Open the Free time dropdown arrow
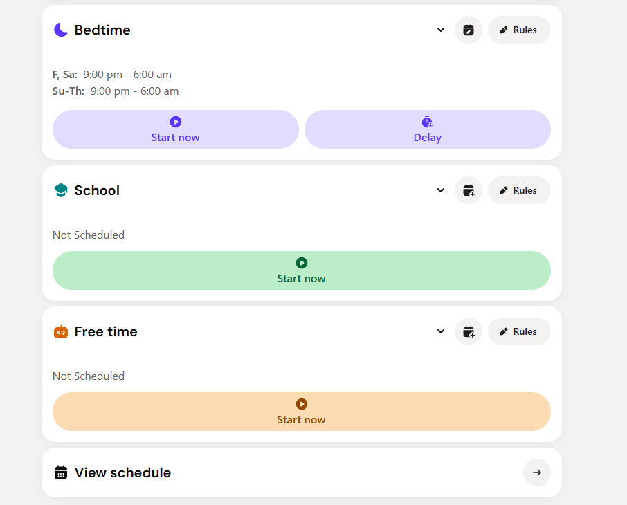627x505 pixels. point(441,331)
